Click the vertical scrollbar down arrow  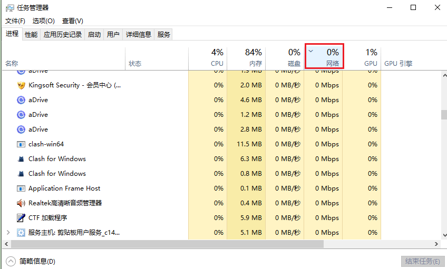click(444, 235)
